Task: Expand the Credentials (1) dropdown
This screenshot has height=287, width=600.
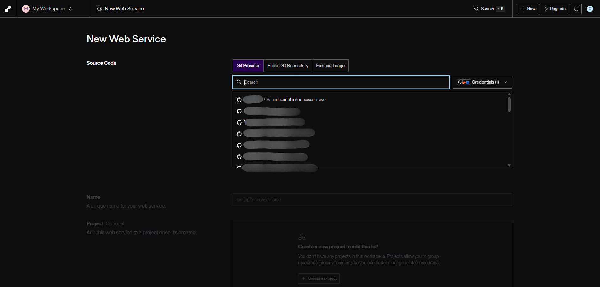Action: point(482,82)
